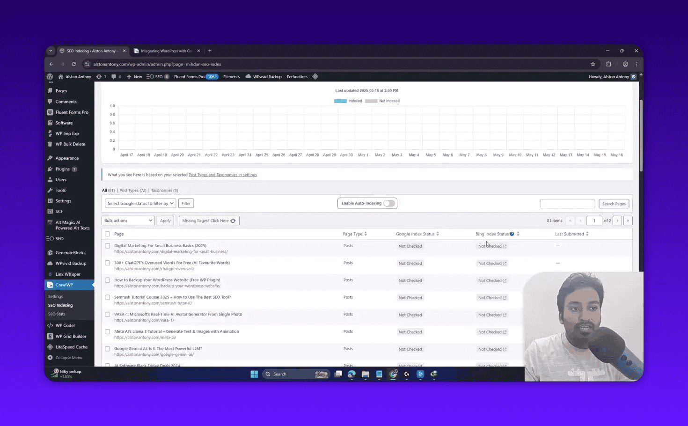Enable the Auto-Indexing switch
The image size is (688, 426).
[388, 203]
